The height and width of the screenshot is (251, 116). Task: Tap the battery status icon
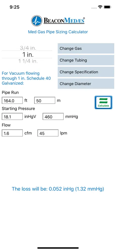(107, 7)
